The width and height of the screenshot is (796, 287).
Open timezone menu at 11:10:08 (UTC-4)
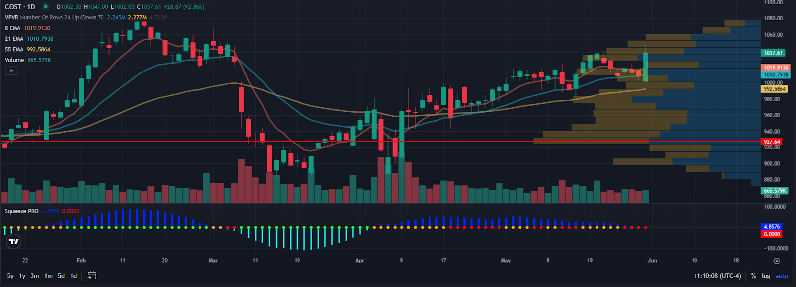(x=717, y=276)
